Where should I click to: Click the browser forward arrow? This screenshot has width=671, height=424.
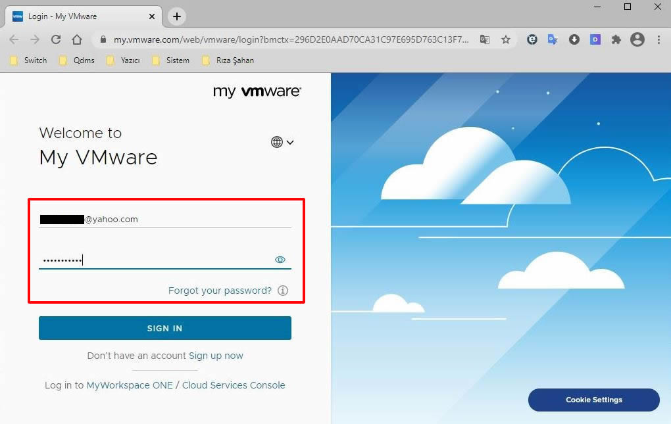coord(35,39)
